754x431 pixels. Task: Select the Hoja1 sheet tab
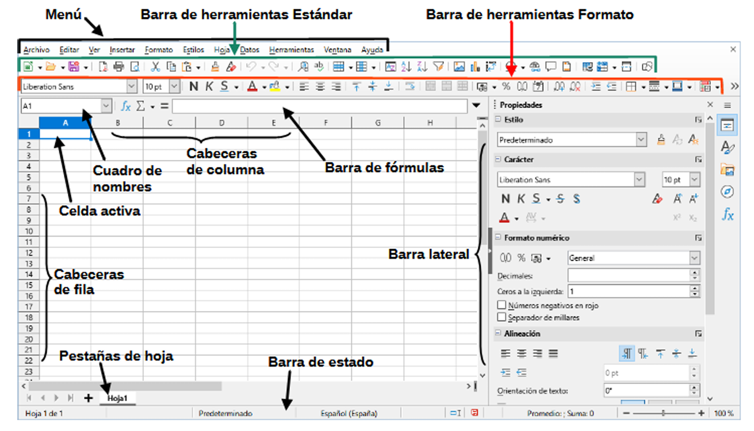pos(117,398)
